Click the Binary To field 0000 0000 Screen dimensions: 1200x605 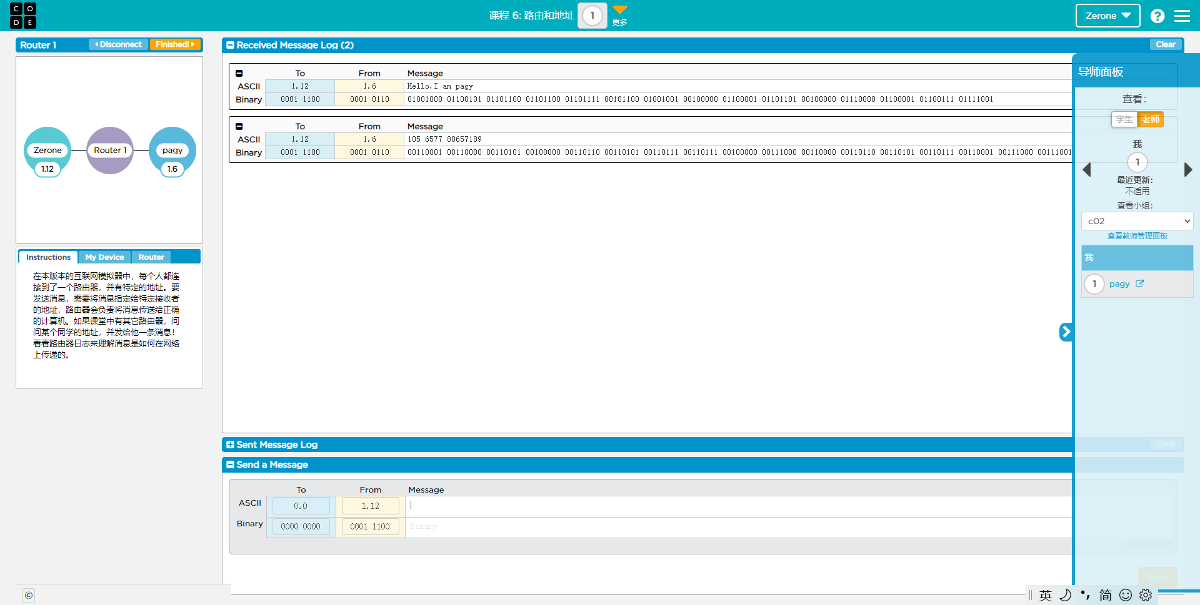(x=301, y=526)
